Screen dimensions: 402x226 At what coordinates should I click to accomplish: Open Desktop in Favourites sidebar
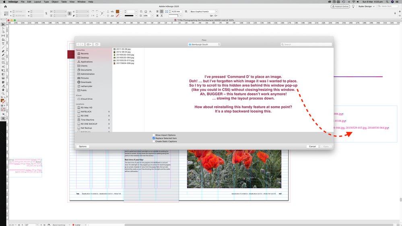tap(85, 58)
